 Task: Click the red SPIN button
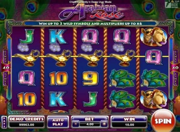pyautogui.click(x=163, y=121)
